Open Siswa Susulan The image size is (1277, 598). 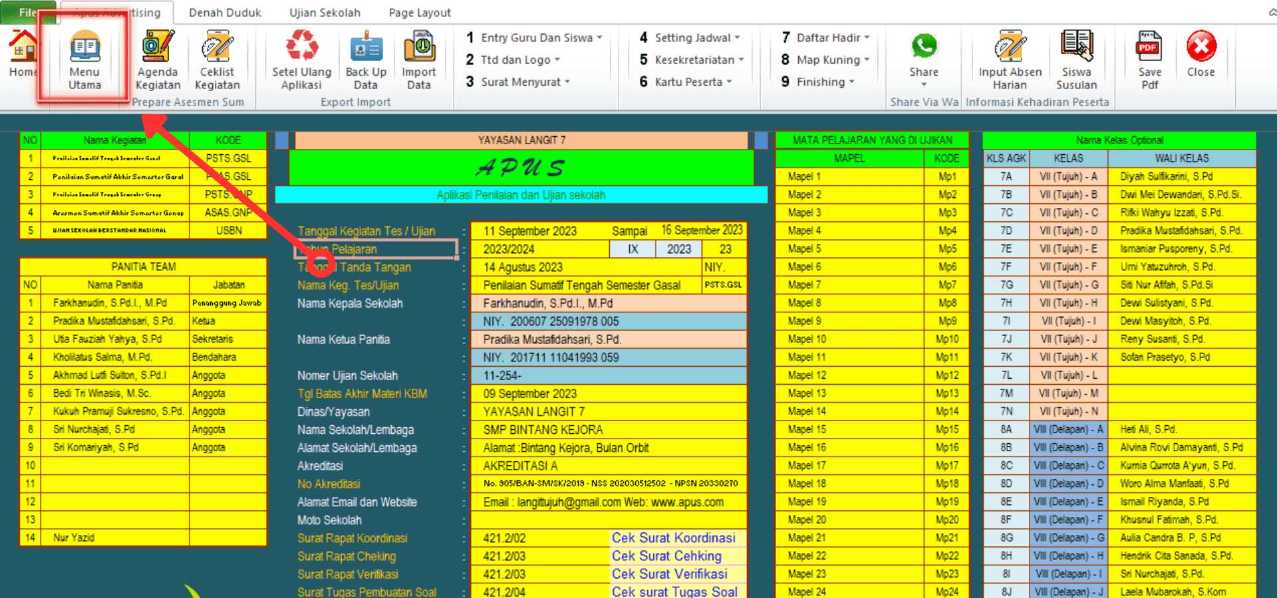[x=1076, y=60]
